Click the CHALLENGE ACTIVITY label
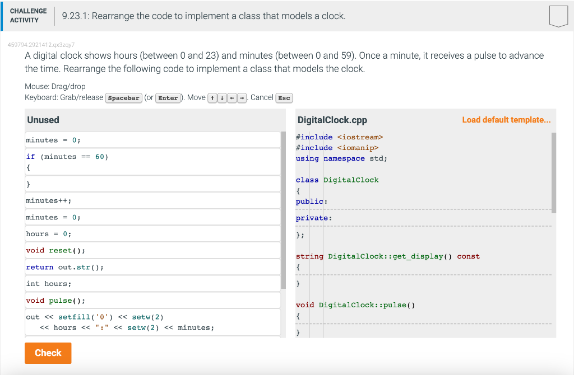This screenshot has width=574, height=375. point(28,16)
